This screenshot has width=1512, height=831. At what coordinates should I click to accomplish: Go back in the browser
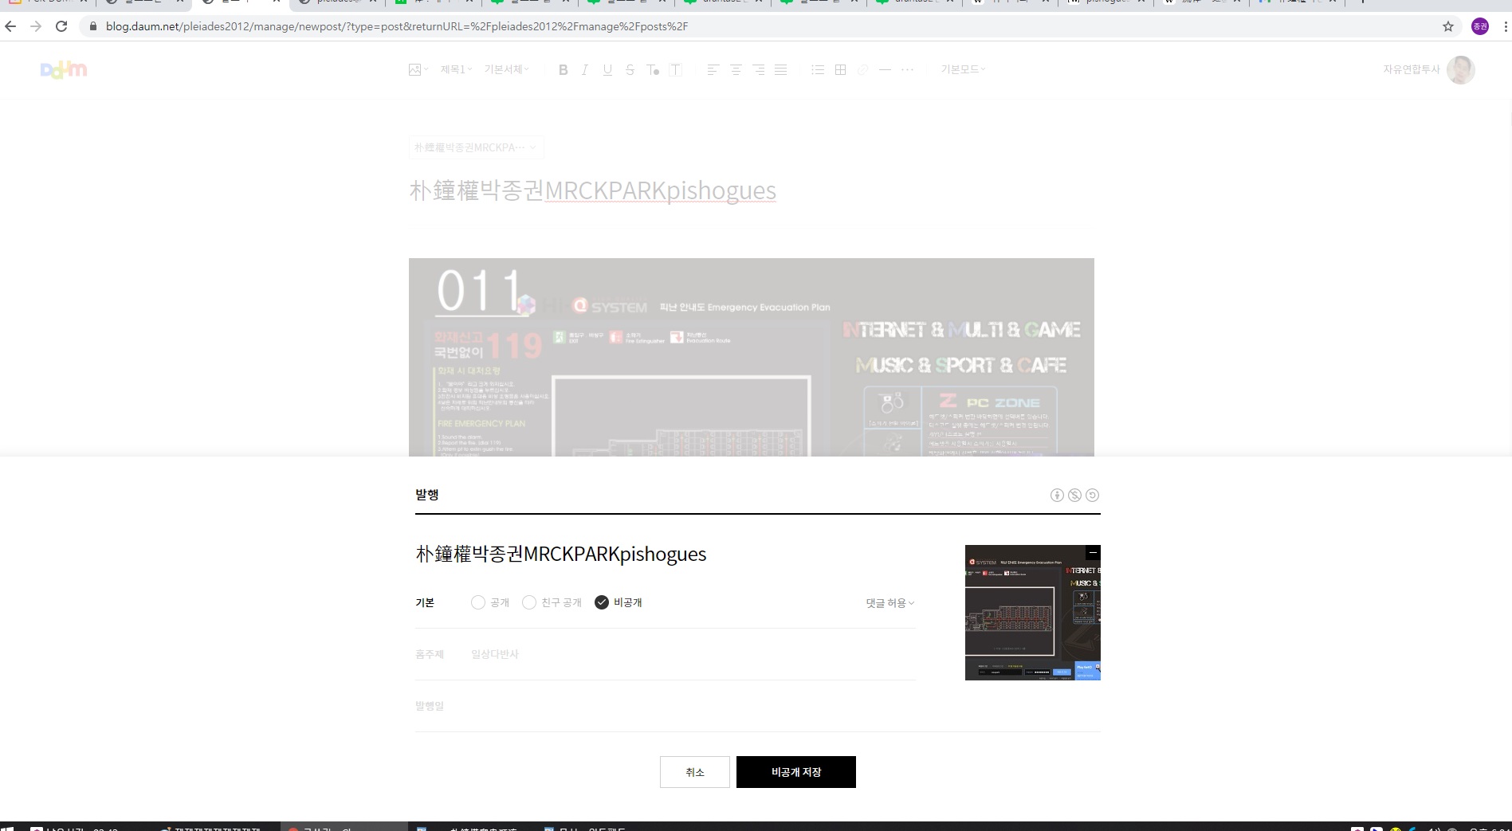10,26
